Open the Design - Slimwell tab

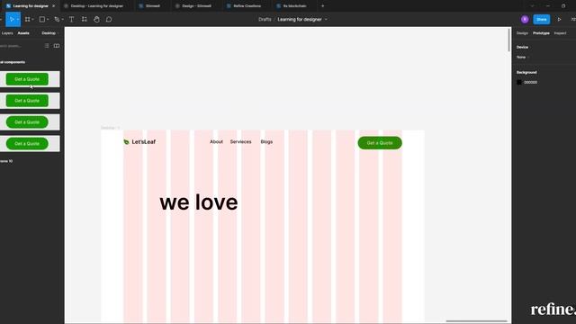196,6
